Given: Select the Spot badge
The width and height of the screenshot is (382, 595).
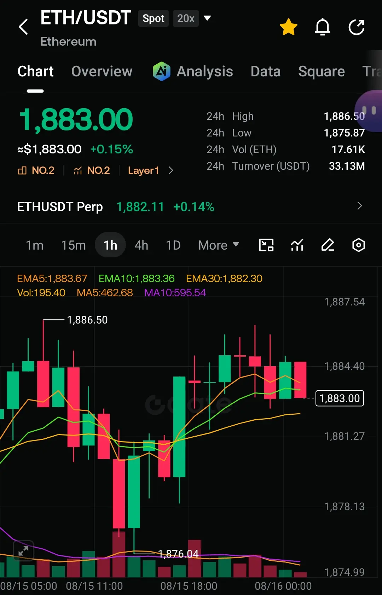Looking at the screenshot, I should coord(153,18).
